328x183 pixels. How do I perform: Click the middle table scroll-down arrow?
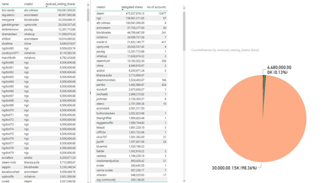pos(184,180)
